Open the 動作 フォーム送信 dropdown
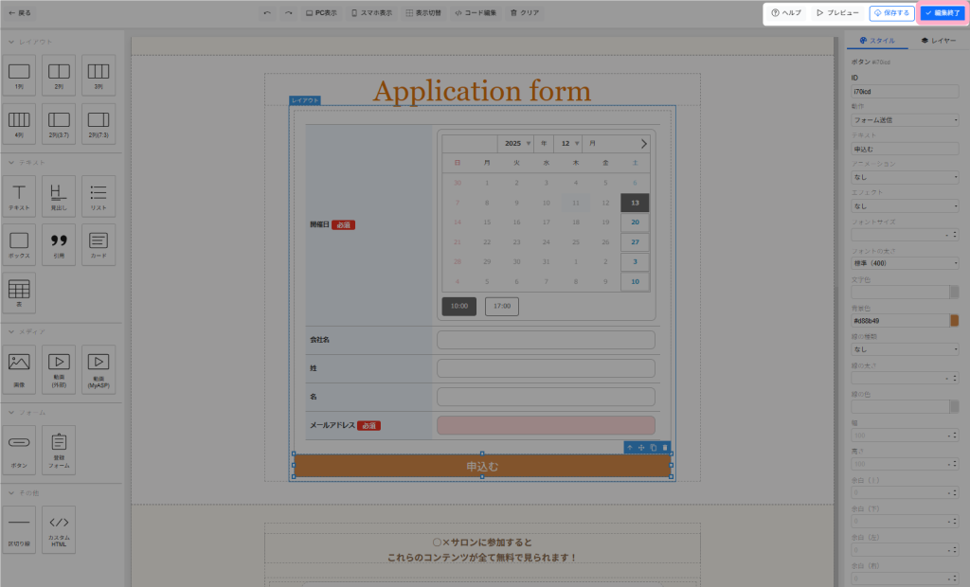 coord(905,120)
